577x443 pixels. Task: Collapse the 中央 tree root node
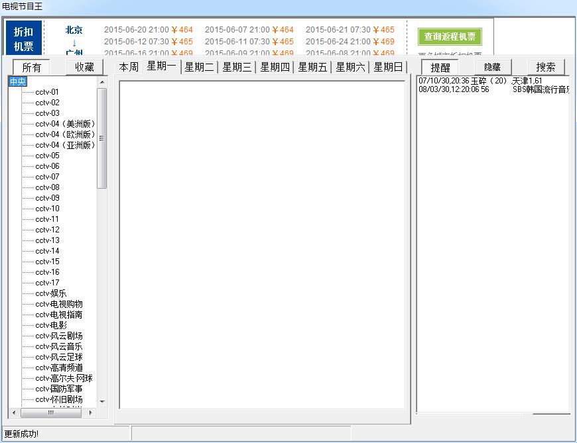pos(17,81)
